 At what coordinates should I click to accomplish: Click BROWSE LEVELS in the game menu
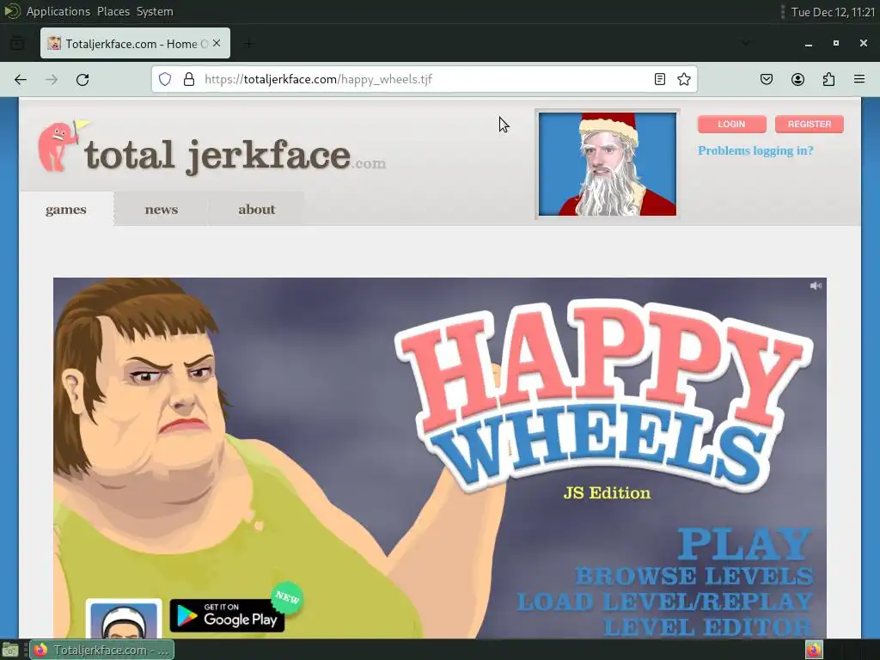[x=694, y=576]
